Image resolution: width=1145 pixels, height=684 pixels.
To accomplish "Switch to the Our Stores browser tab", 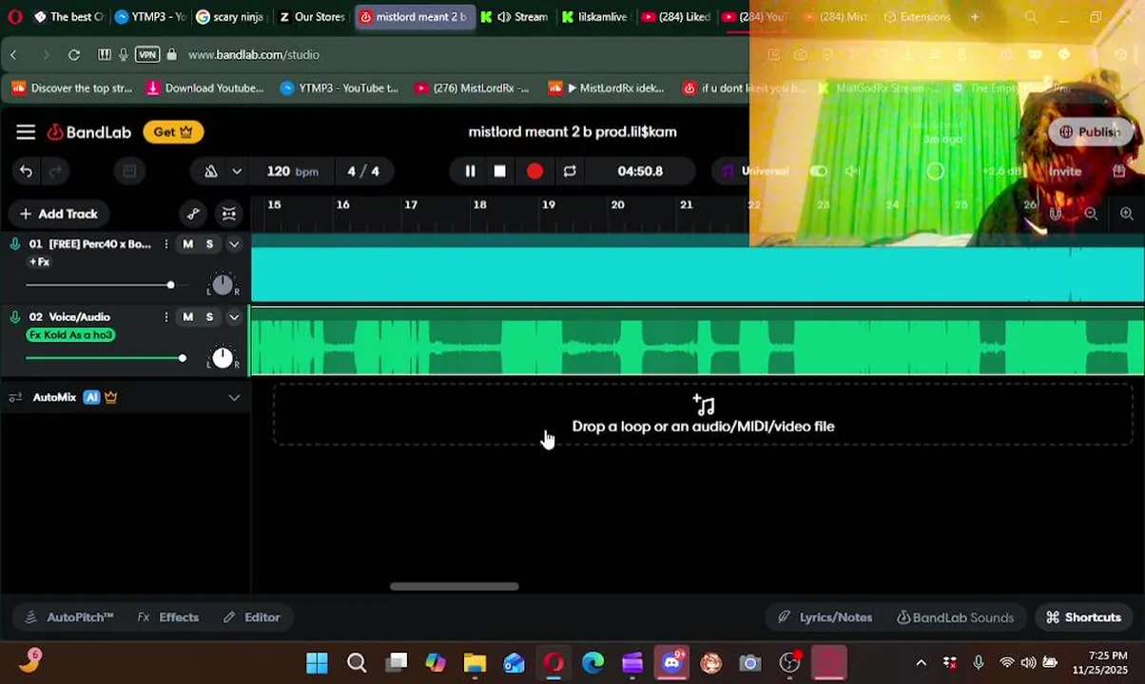I will pyautogui.click(x=312, y=17).
